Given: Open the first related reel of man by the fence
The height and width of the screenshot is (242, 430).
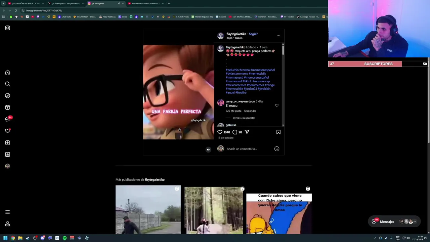Looking at the screenshot, I should (x=148, y=209).
